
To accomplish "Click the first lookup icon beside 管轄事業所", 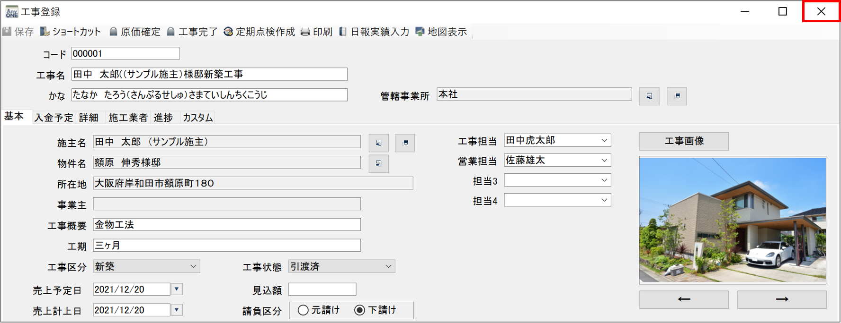I will [x=649, y=96].
